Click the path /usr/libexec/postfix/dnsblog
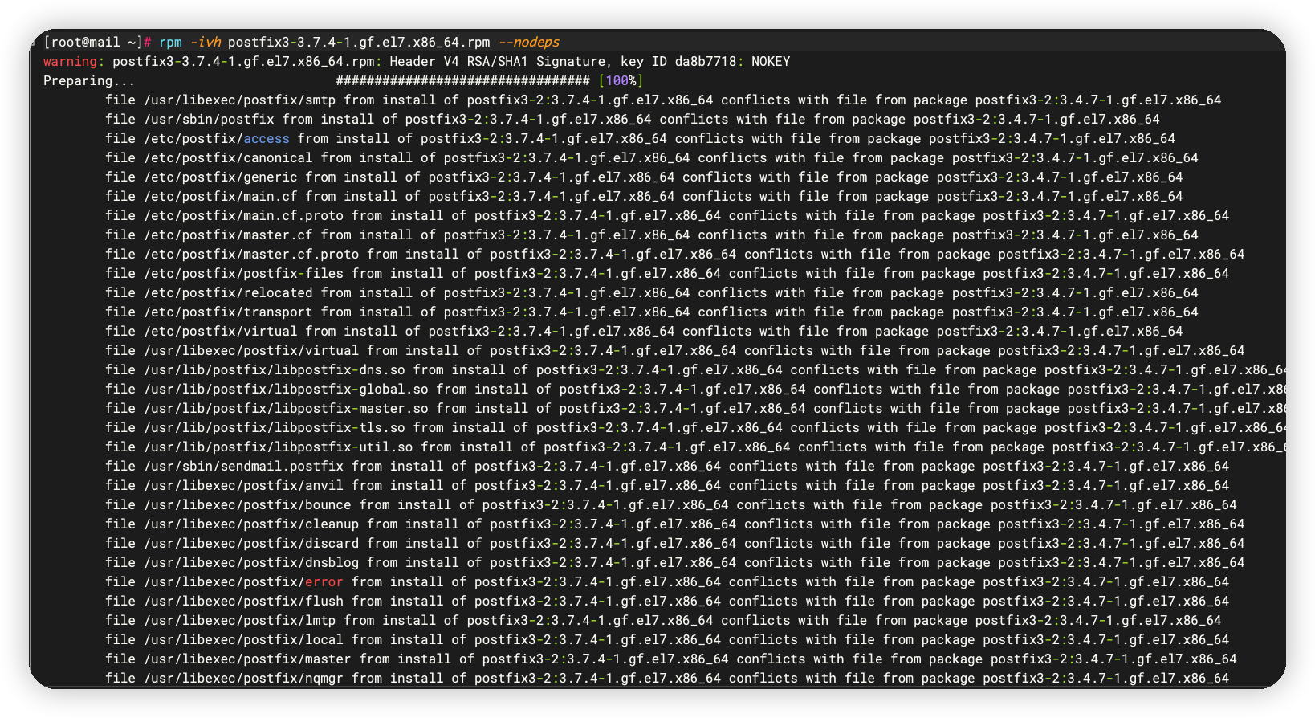Screen dimensions: 1315x718 tap(251, 562)
